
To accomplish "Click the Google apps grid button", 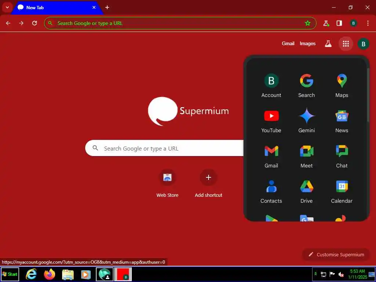I will coord(346,44).
